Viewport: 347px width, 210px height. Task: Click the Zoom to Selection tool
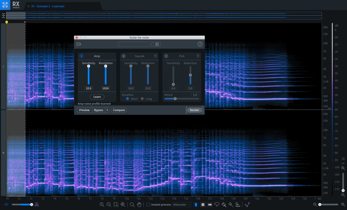(116, 205)
